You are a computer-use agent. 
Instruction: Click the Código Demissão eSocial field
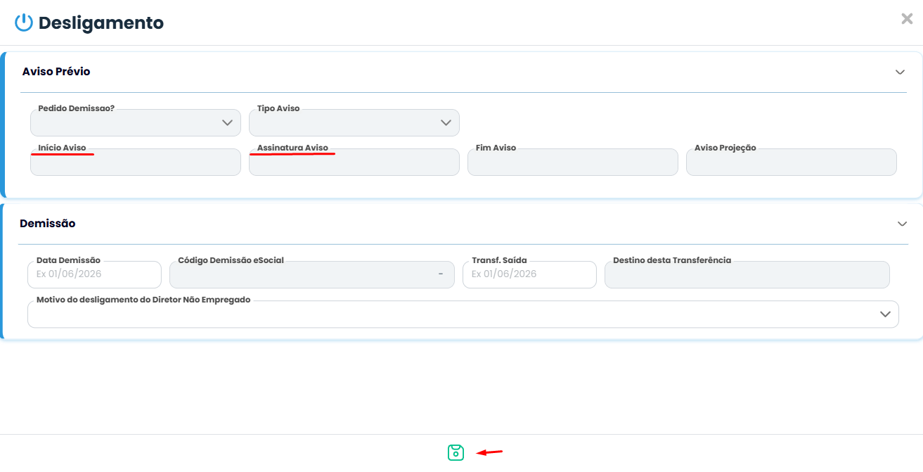click(x=312, y=274)
